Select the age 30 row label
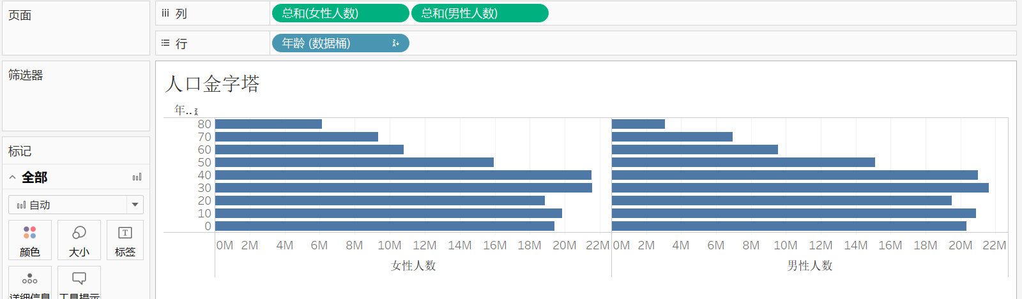The image size is (1022, 299). coord(204,188)
